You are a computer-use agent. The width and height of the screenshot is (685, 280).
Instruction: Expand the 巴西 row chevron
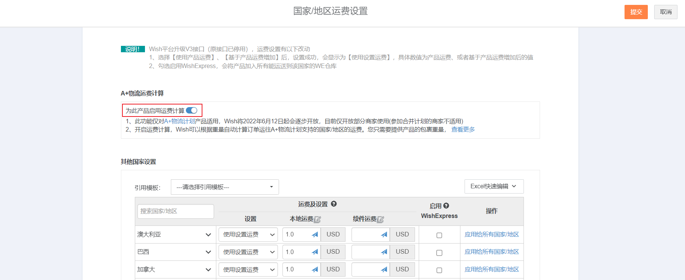point(208,252)
